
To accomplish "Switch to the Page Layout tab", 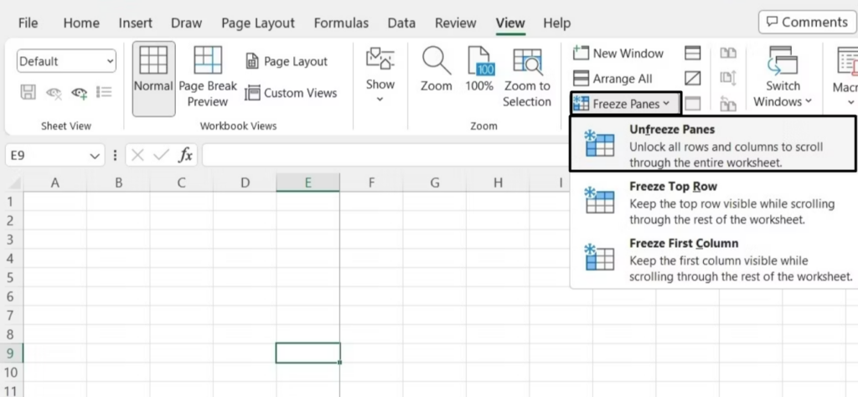I will (x=258, y=23).
